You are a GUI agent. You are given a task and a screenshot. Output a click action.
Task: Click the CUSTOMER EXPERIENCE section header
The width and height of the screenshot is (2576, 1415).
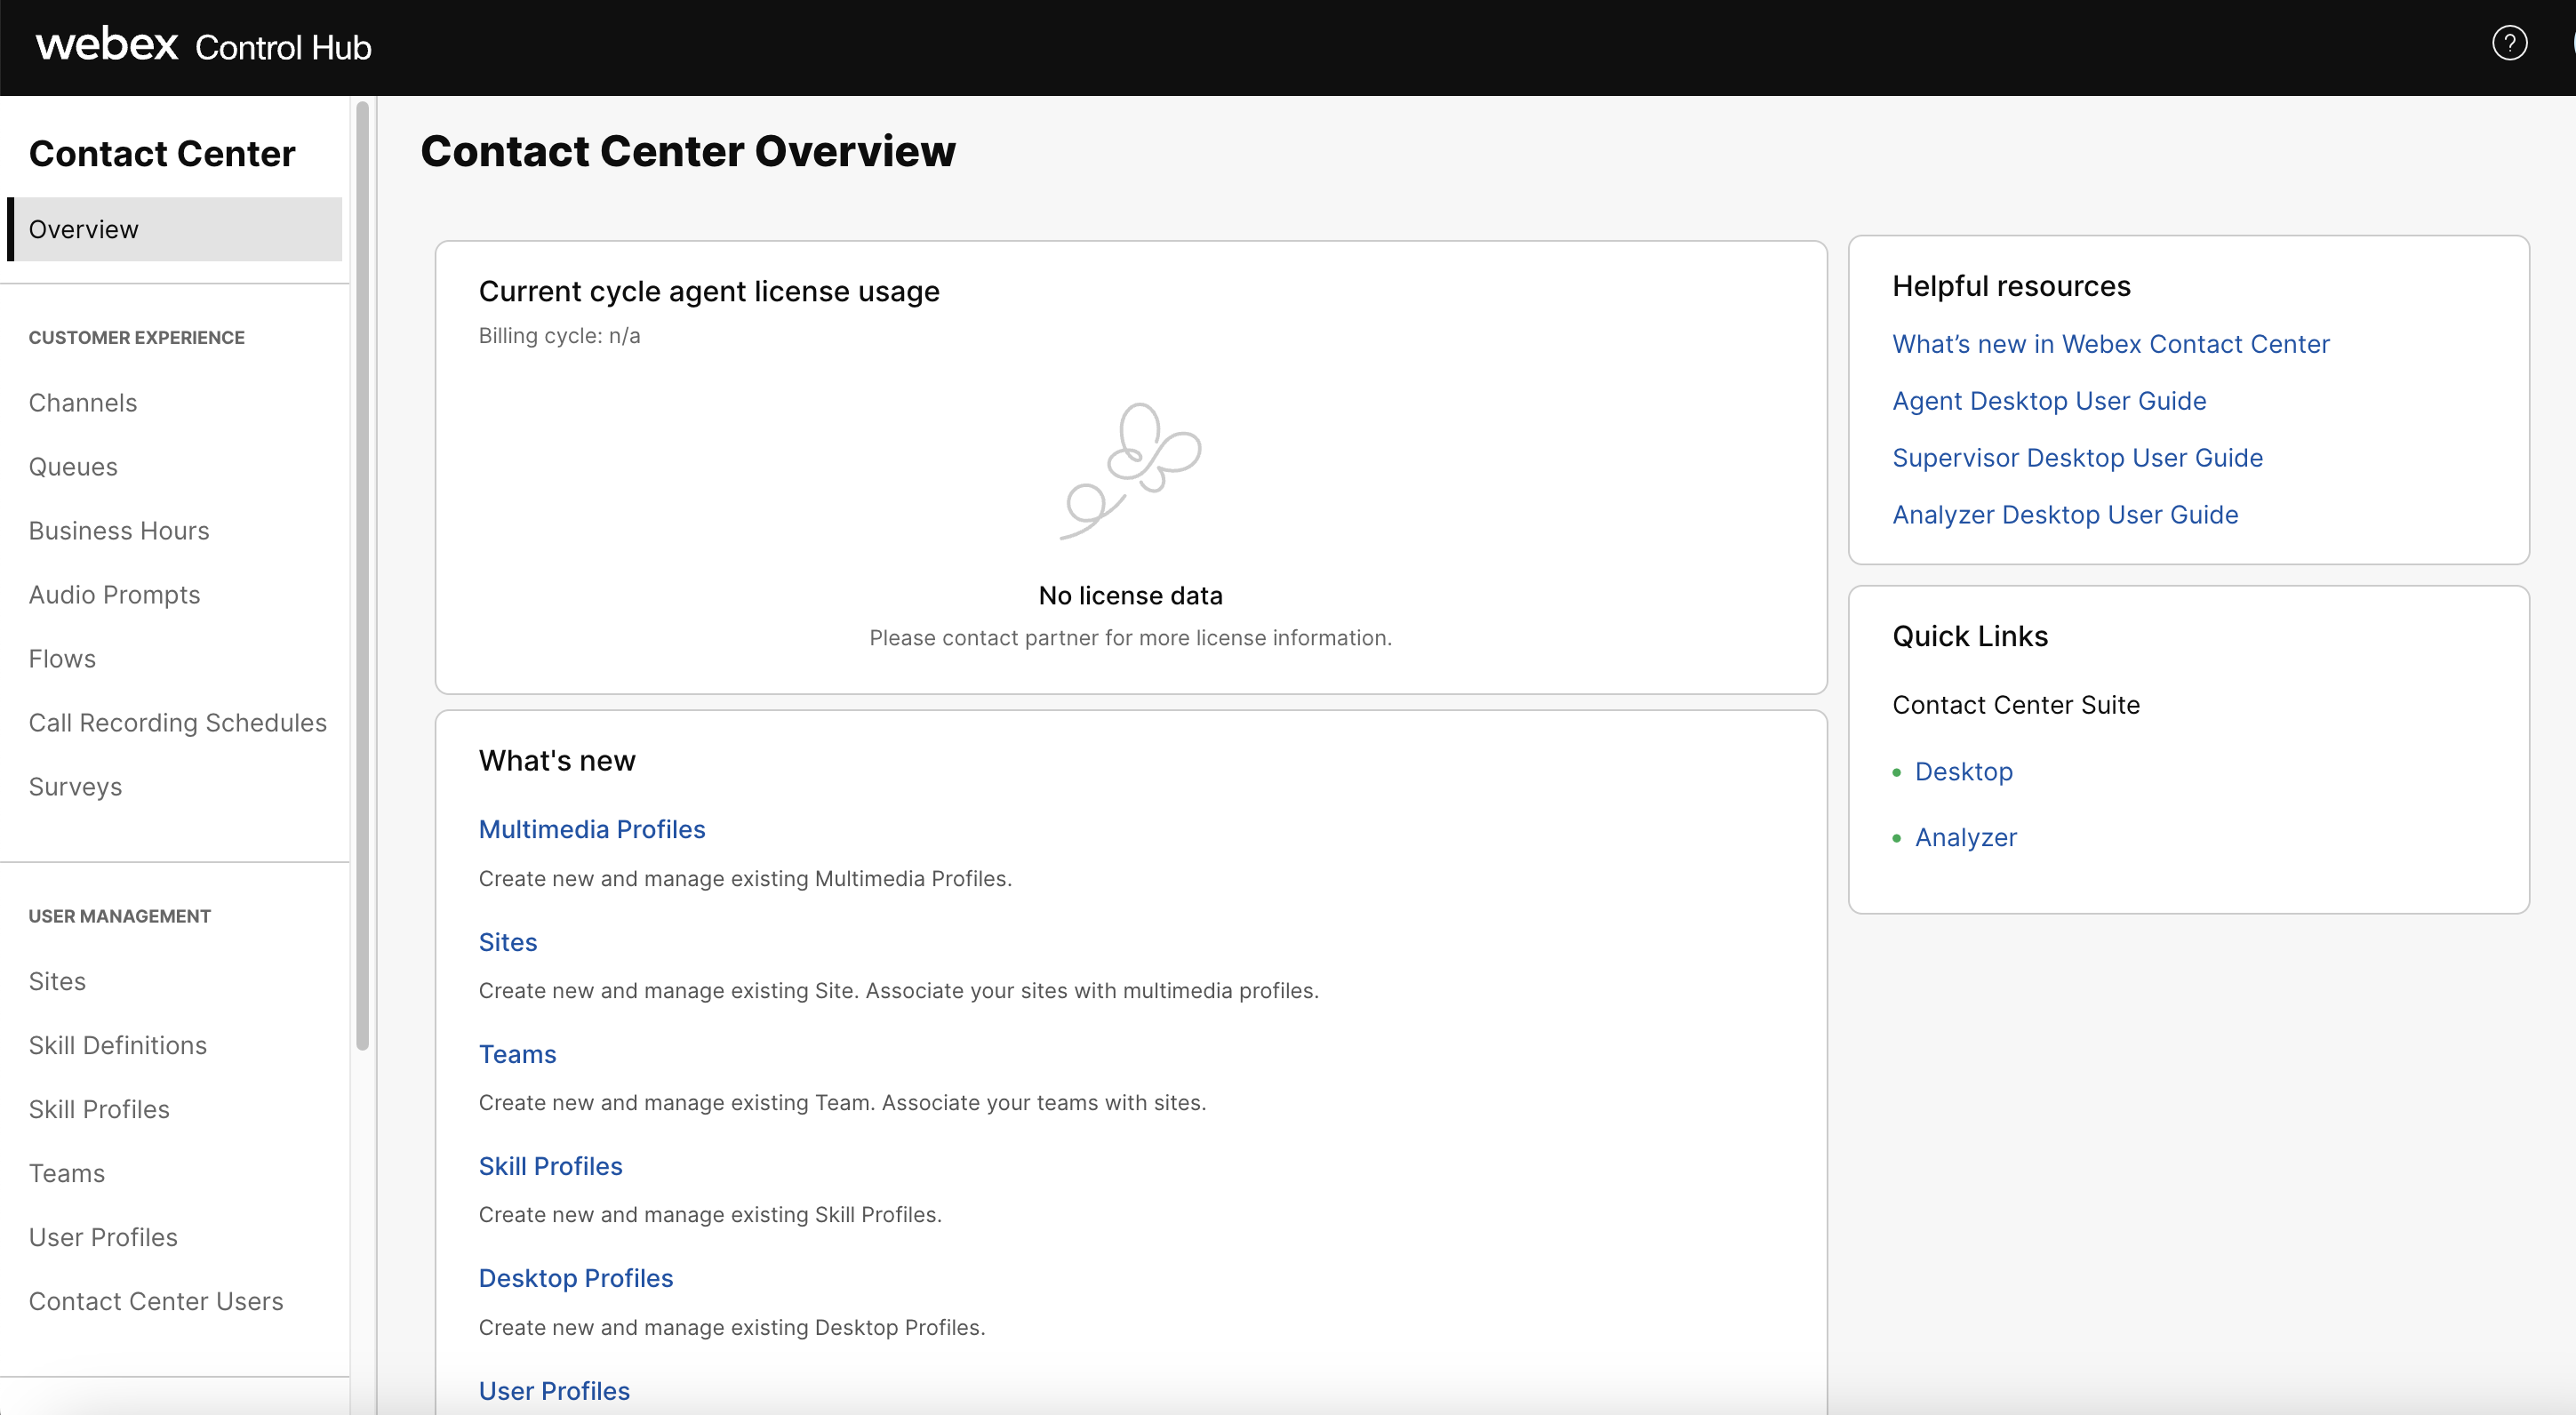[x=137, y=338]
